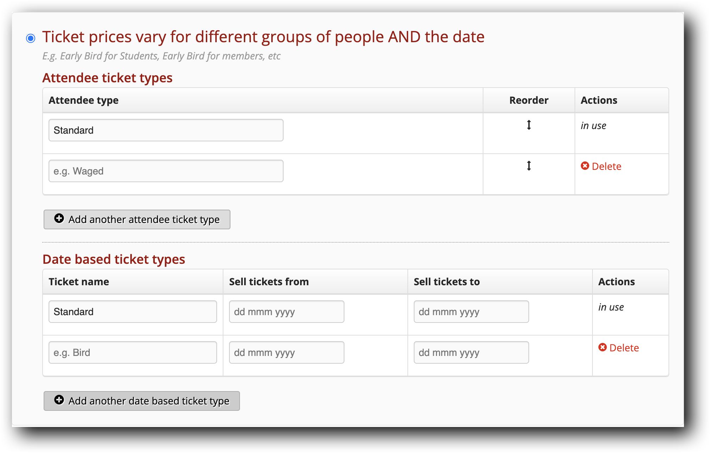Click the plus icon on the add attendee type button

tap(58, 219)
